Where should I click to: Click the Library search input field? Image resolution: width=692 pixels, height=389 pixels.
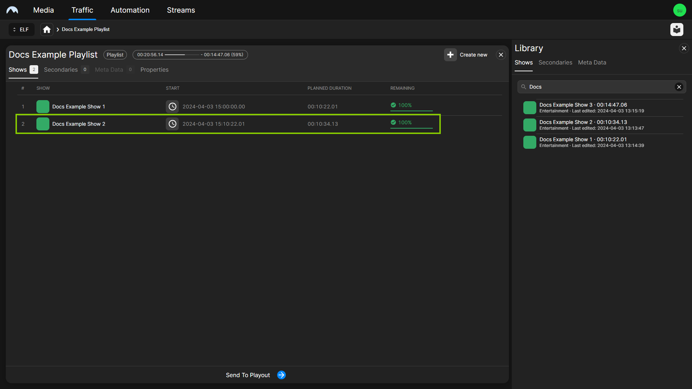598,87
